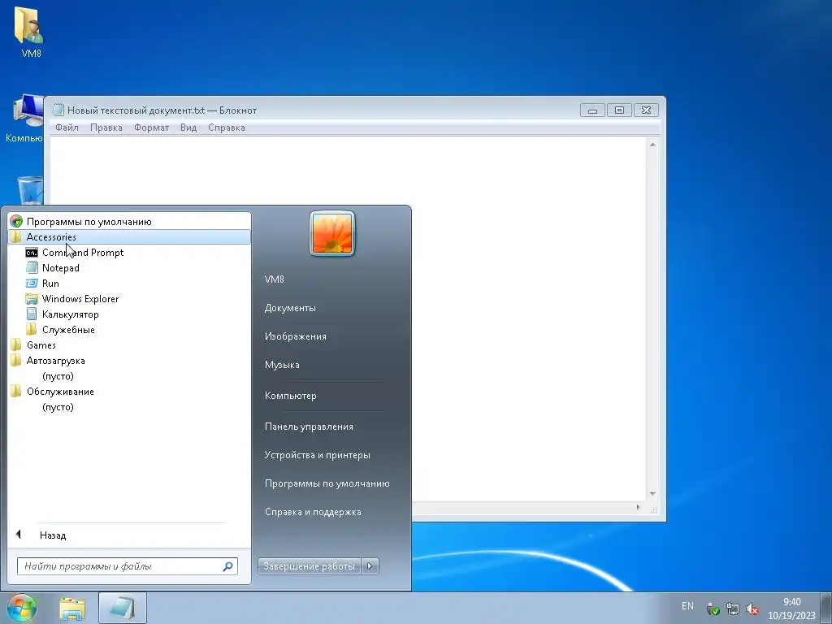Click the security shield tray icon

tap(713, 609)
